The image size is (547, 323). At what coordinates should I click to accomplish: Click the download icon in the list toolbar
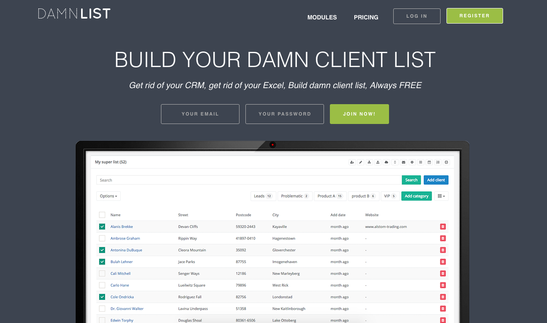(369, 162)
